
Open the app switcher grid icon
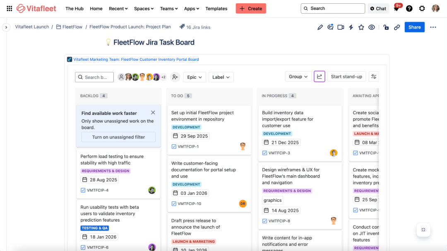coord(10,9)
